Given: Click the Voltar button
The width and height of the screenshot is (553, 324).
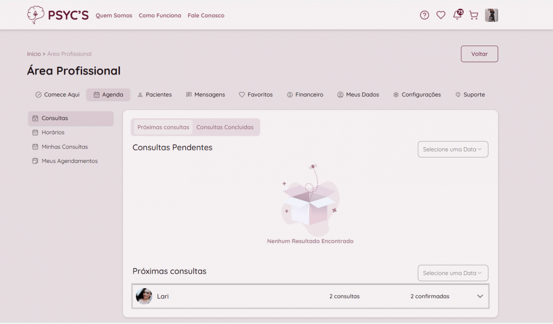Looking at the screenshot, I should [x=479, y=54].
